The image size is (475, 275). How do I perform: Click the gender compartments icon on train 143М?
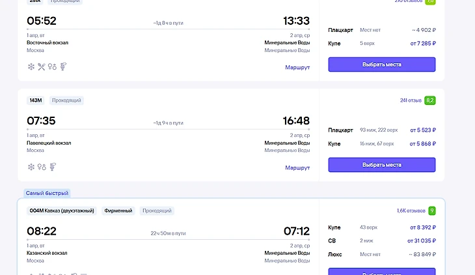point(41,167)
